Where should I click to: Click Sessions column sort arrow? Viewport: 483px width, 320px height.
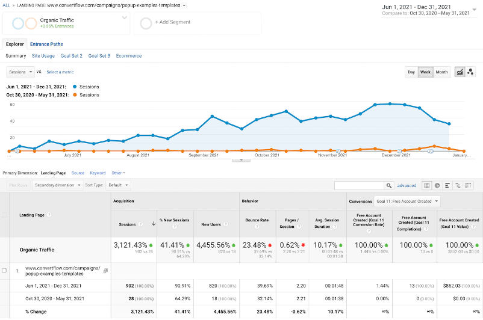coord(154,224)
